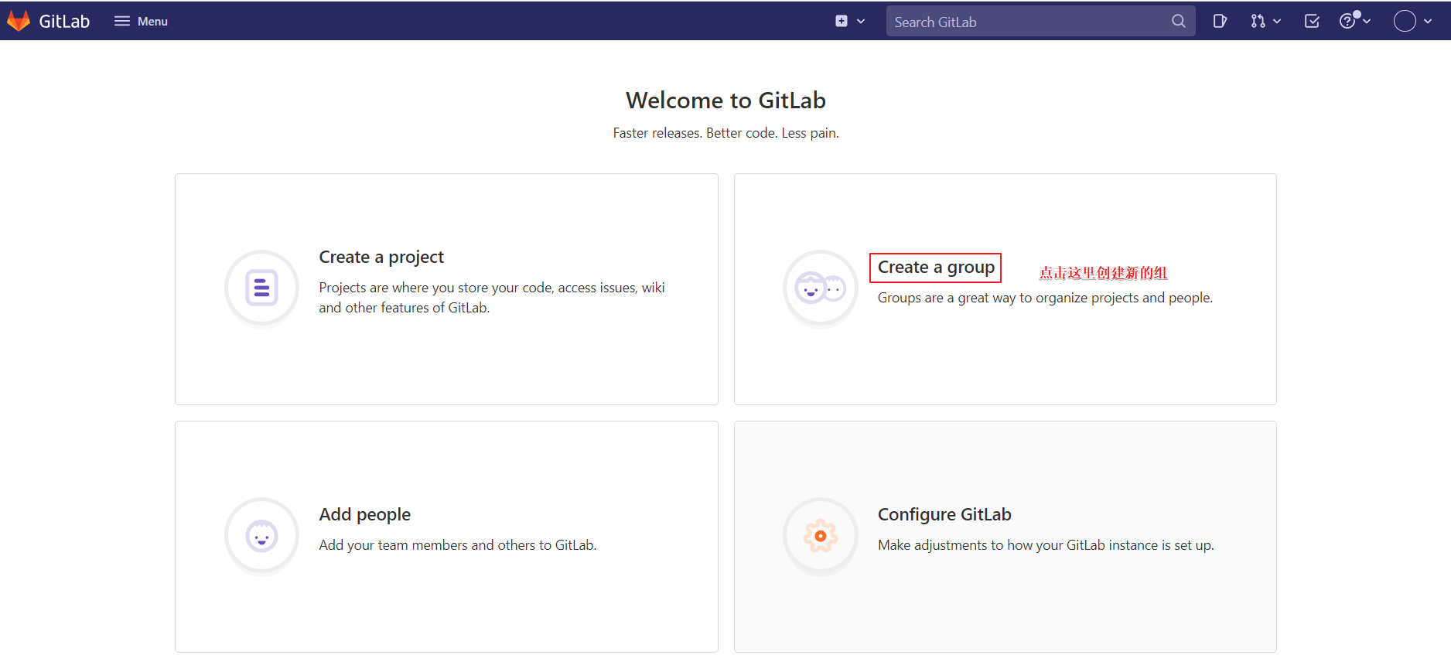Viewport: 1451px width, 655px height.
Task: Click the Create a group heading
Action: coord(936,268)
